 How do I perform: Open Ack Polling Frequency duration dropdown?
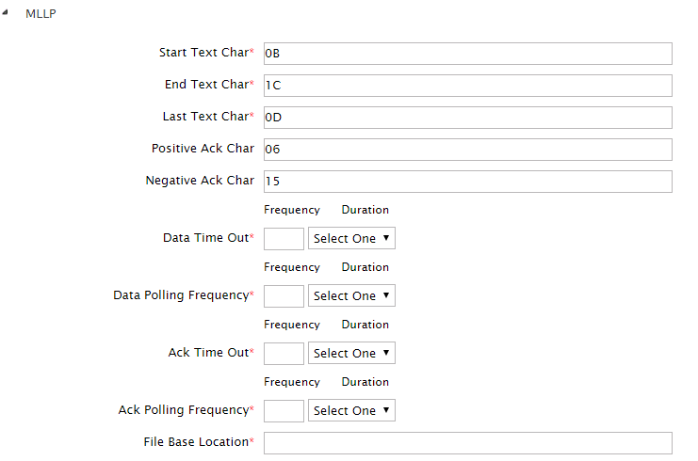351,410
